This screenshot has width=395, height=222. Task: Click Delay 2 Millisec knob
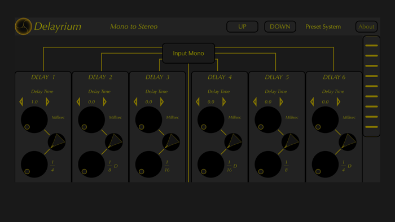pyautogui.click(x=91, y=119)
